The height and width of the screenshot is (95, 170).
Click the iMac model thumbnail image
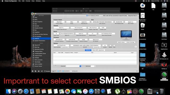point(126,35)
